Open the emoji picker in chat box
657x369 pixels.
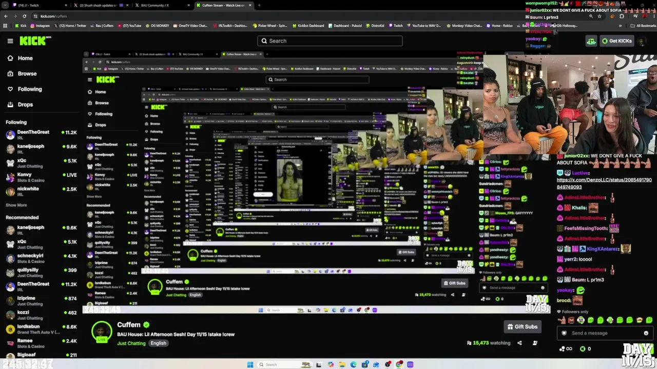click(x=646, y=333)
